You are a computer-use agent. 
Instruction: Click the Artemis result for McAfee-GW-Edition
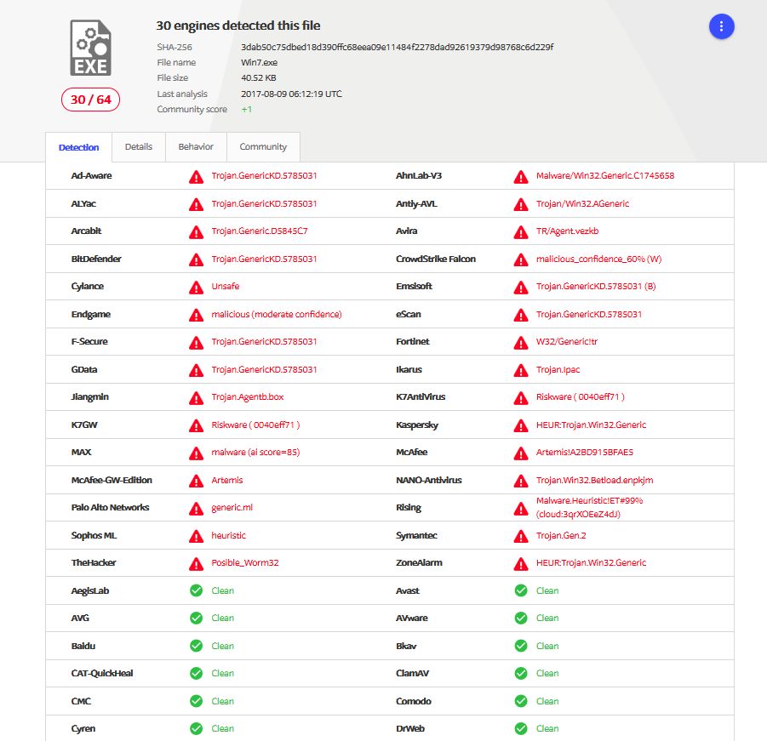click(x=221, y=481)
